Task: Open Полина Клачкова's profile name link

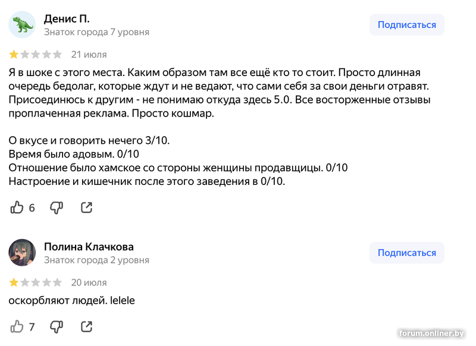Action: [89, 246]
